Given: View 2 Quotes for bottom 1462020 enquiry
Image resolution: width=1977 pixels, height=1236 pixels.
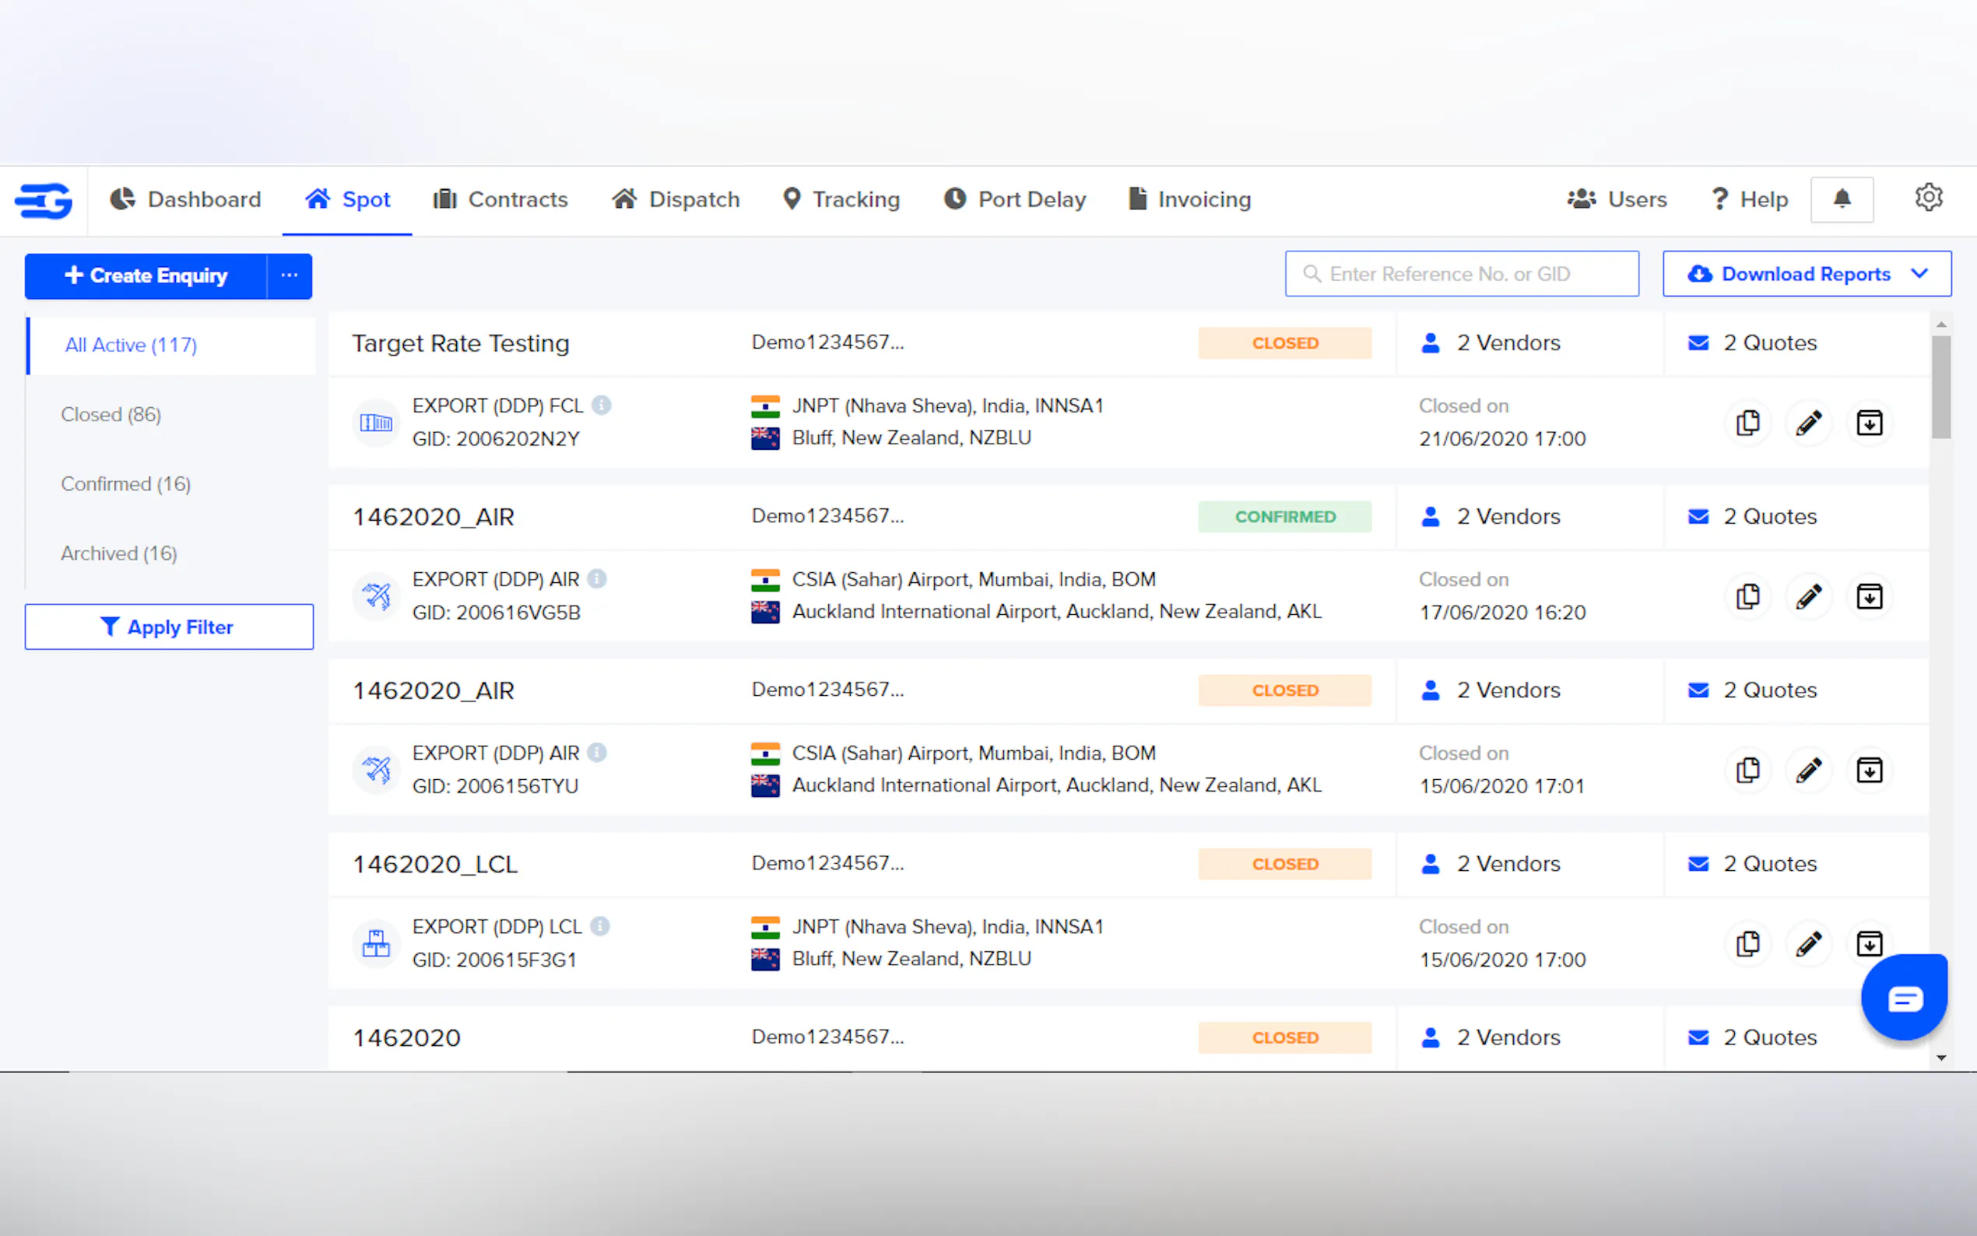Looking at the screenshot, I should [x=1752, y=1038].
